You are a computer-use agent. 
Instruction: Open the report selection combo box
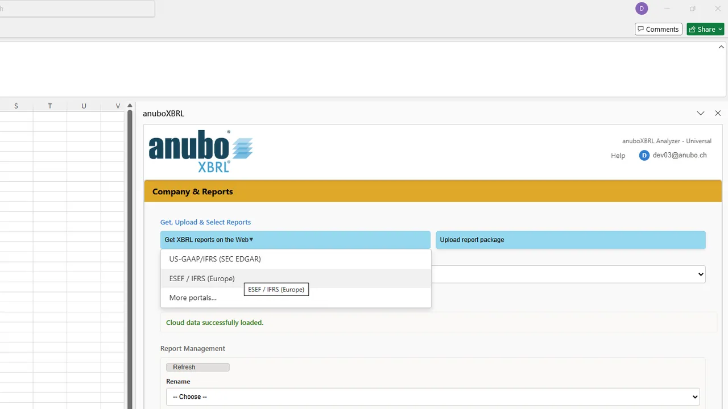coord(568,274)
